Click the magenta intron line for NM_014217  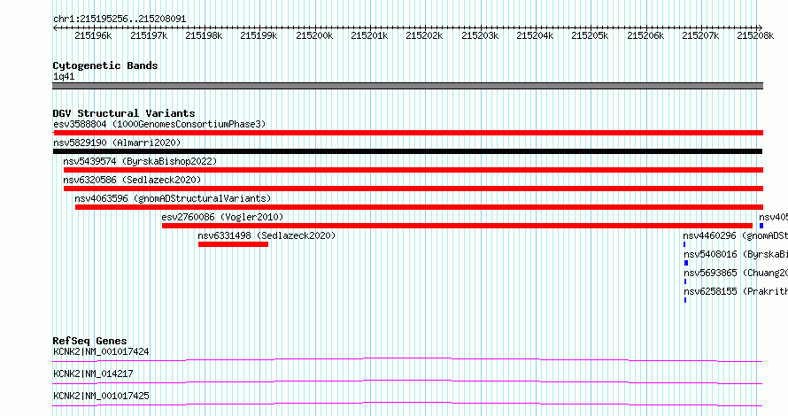[407, 381]
